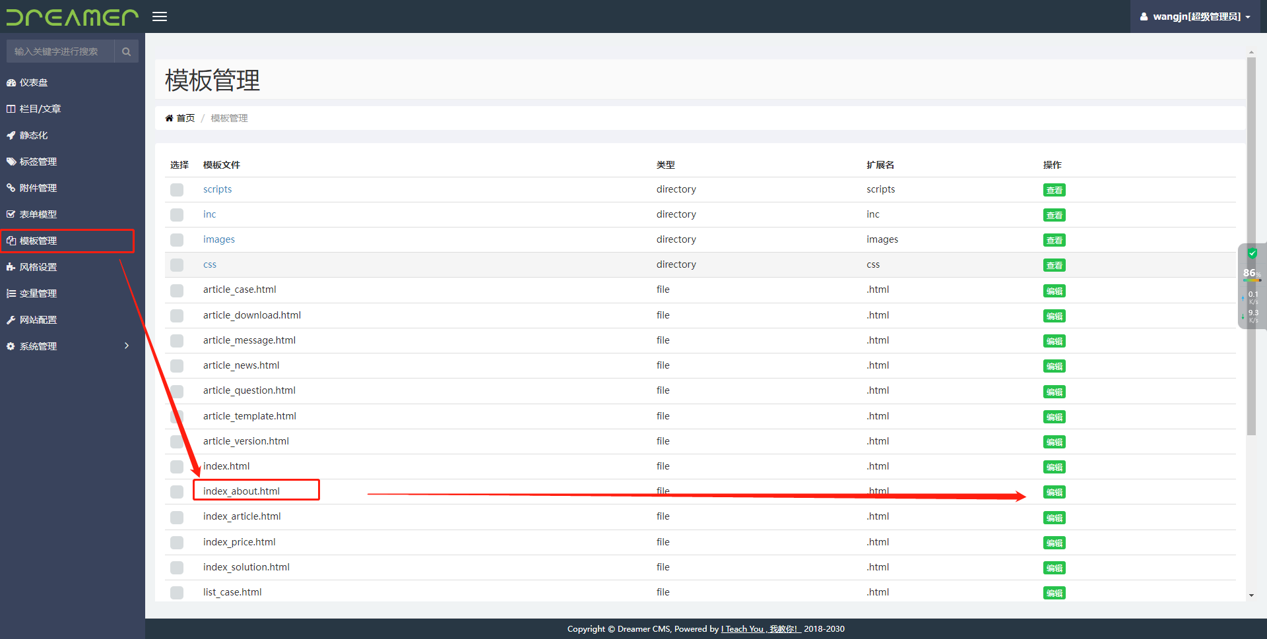The width and height of the screenshot is (1267, 639).
Task: Open 风格设置 menu item
Action: [73, 267]
